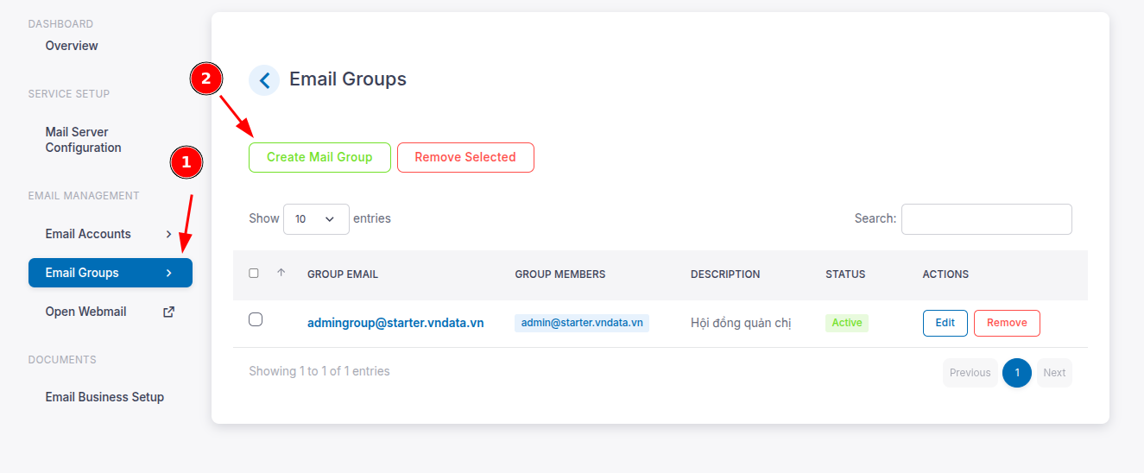Remove the admingroup mail group
Screen dimensions: 1144x473
[1007, 323]
